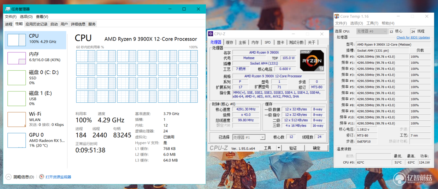Click the first logical processor graph

(86, 56)
